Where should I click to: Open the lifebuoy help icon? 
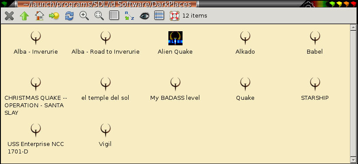pos(175,16)
